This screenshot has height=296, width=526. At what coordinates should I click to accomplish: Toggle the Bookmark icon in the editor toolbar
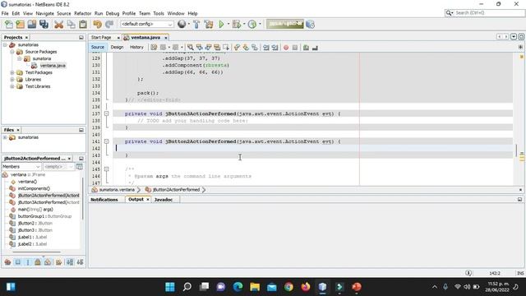(x=255, y=48)
